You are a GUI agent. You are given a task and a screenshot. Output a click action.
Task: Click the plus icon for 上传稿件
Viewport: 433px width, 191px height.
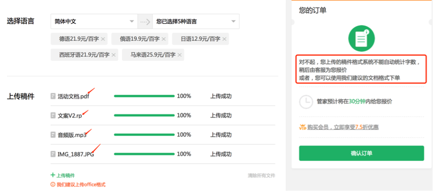click(x=53, y=175)
